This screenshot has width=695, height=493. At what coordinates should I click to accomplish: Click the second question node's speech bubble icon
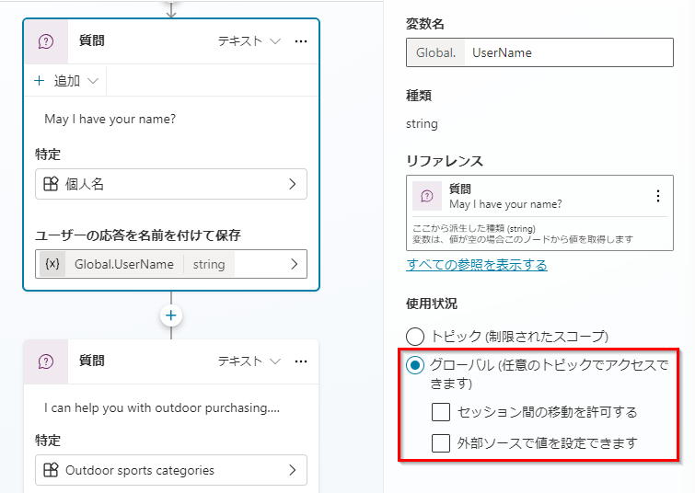pos(46,361)
